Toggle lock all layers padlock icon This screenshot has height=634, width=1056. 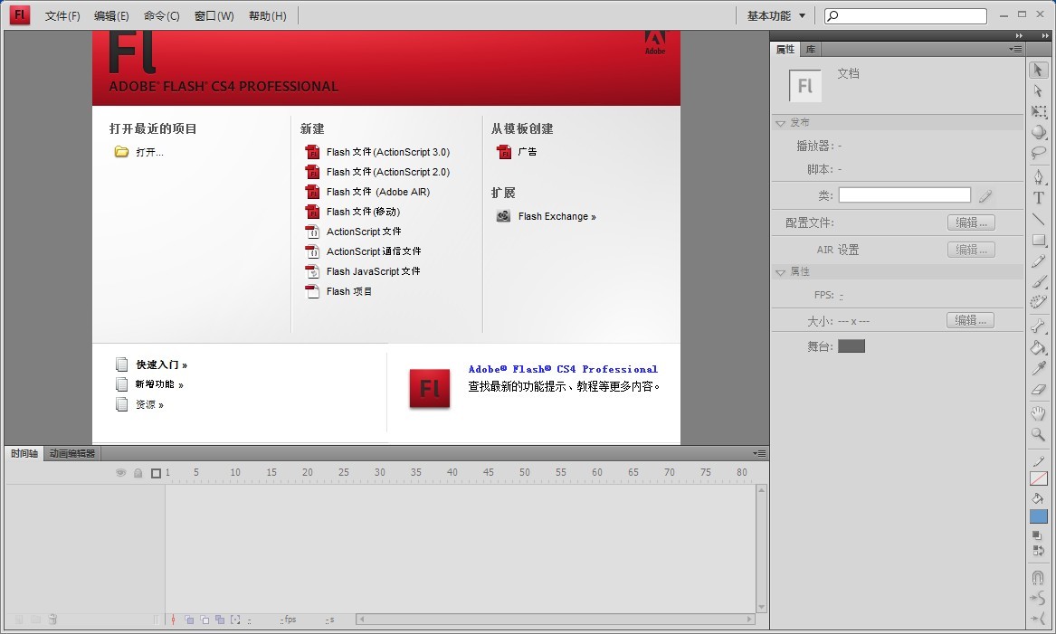click(x=138, y=473)
